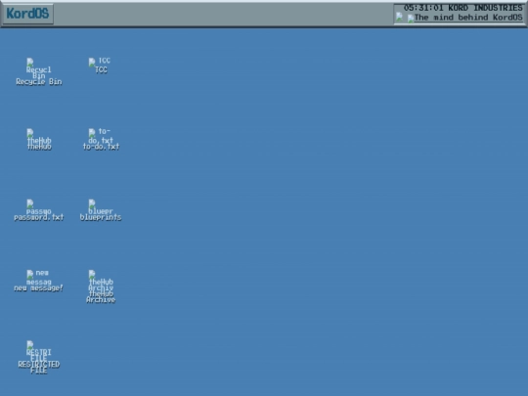
Task: Open the blueprints desktop icon
Action: [x=101, y=210]
